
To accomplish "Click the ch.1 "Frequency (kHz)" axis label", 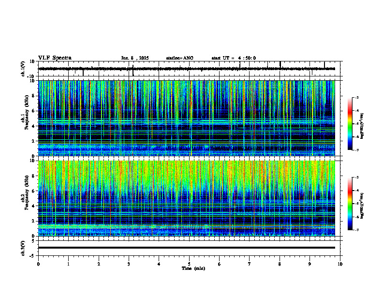I will tap(27, 112).
